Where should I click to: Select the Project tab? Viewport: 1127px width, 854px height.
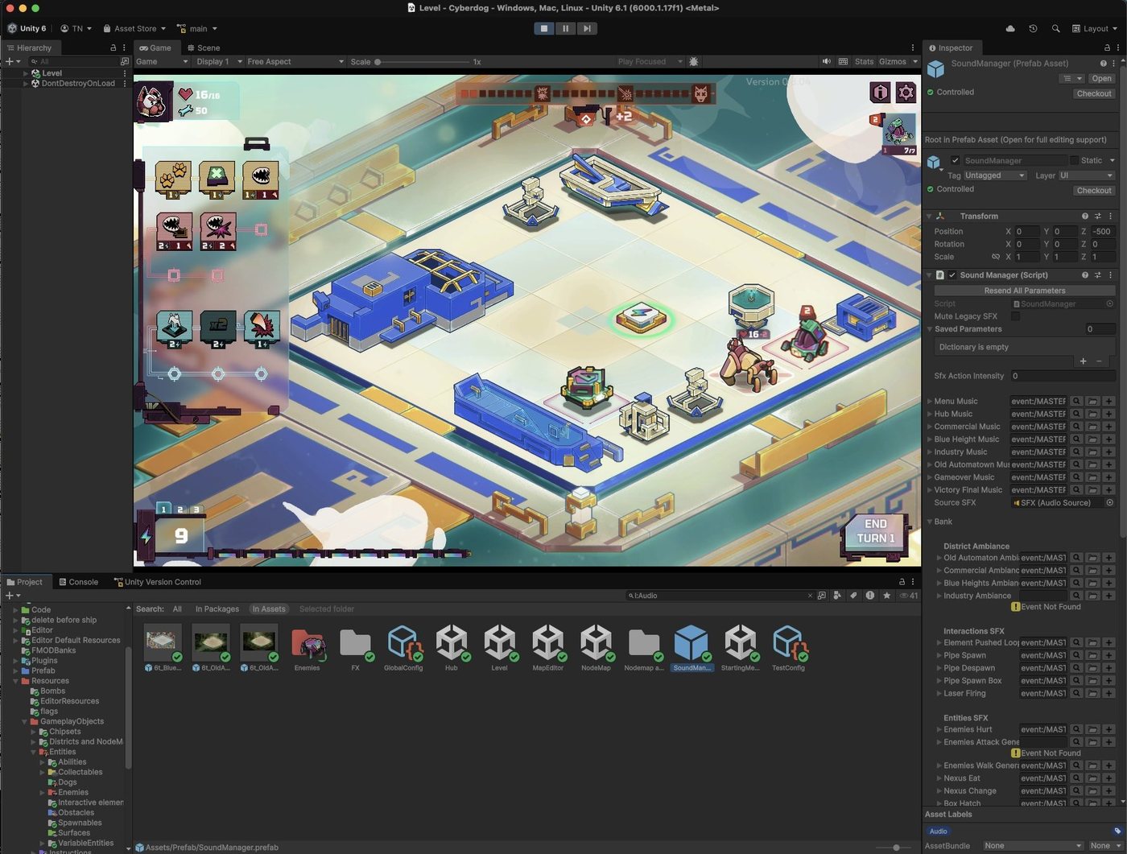(x=25, y=582)
